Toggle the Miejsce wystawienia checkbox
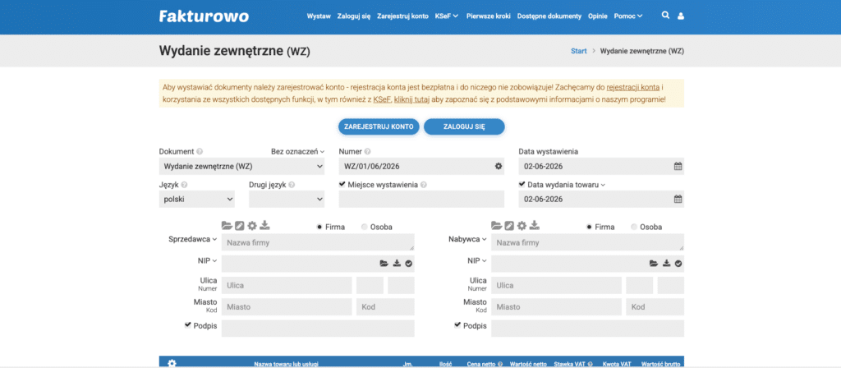This screenshot has width=841, height=368. coord(342,184)
